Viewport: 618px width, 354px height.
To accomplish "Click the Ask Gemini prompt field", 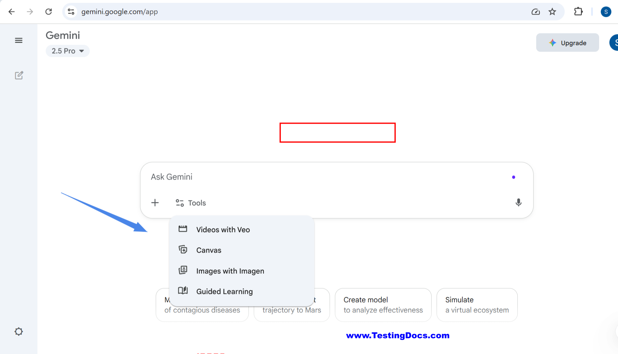I will click(x=325, y=177).
